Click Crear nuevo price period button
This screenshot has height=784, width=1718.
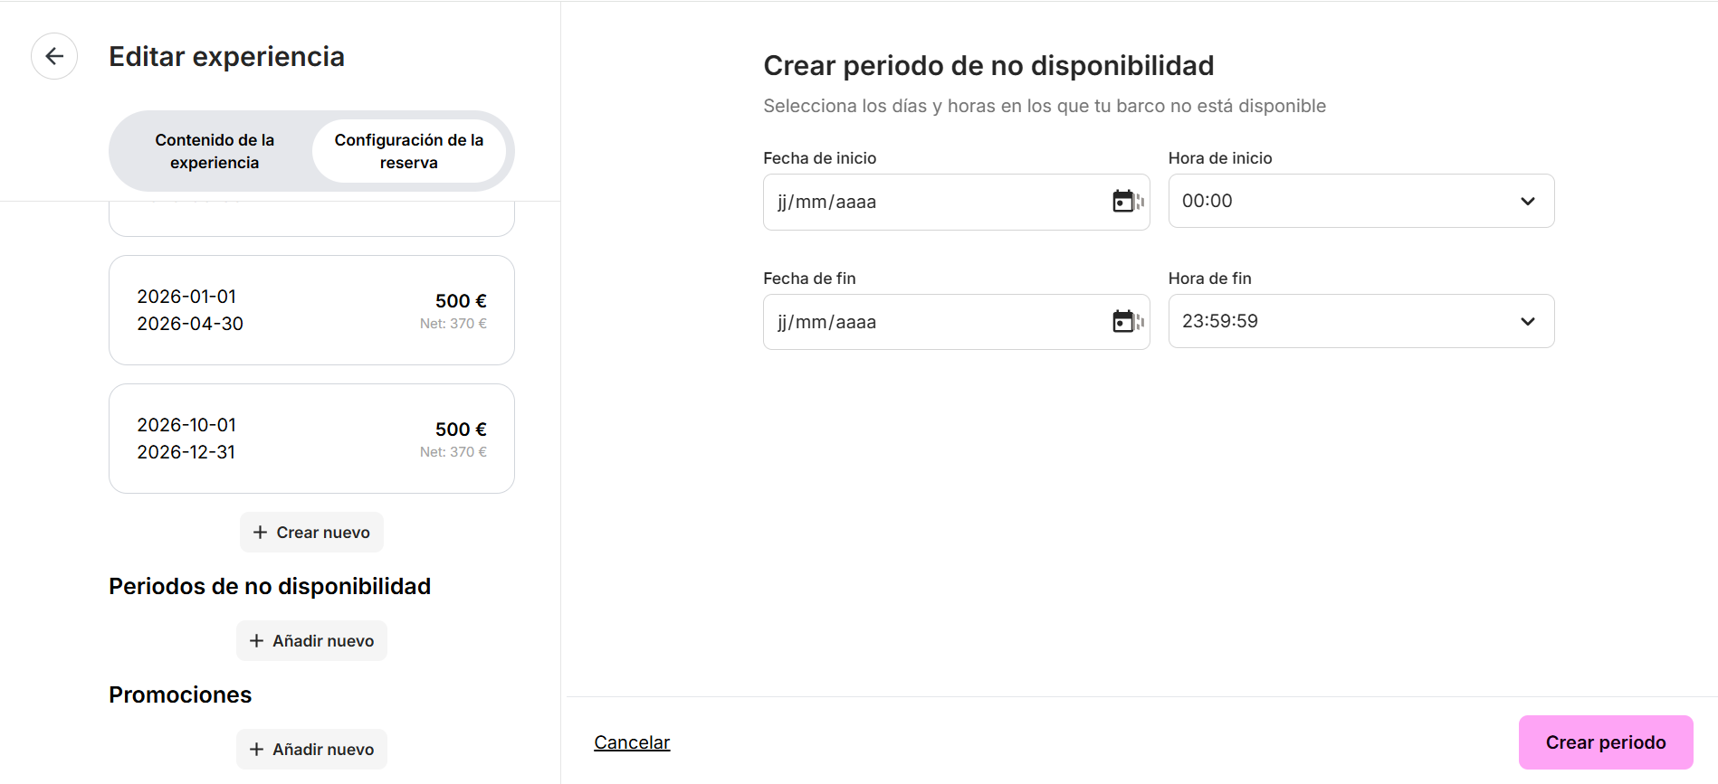(311, 533)
